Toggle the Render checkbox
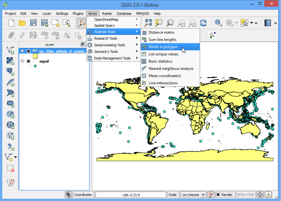281x201 pixels. tap(218, 195)
